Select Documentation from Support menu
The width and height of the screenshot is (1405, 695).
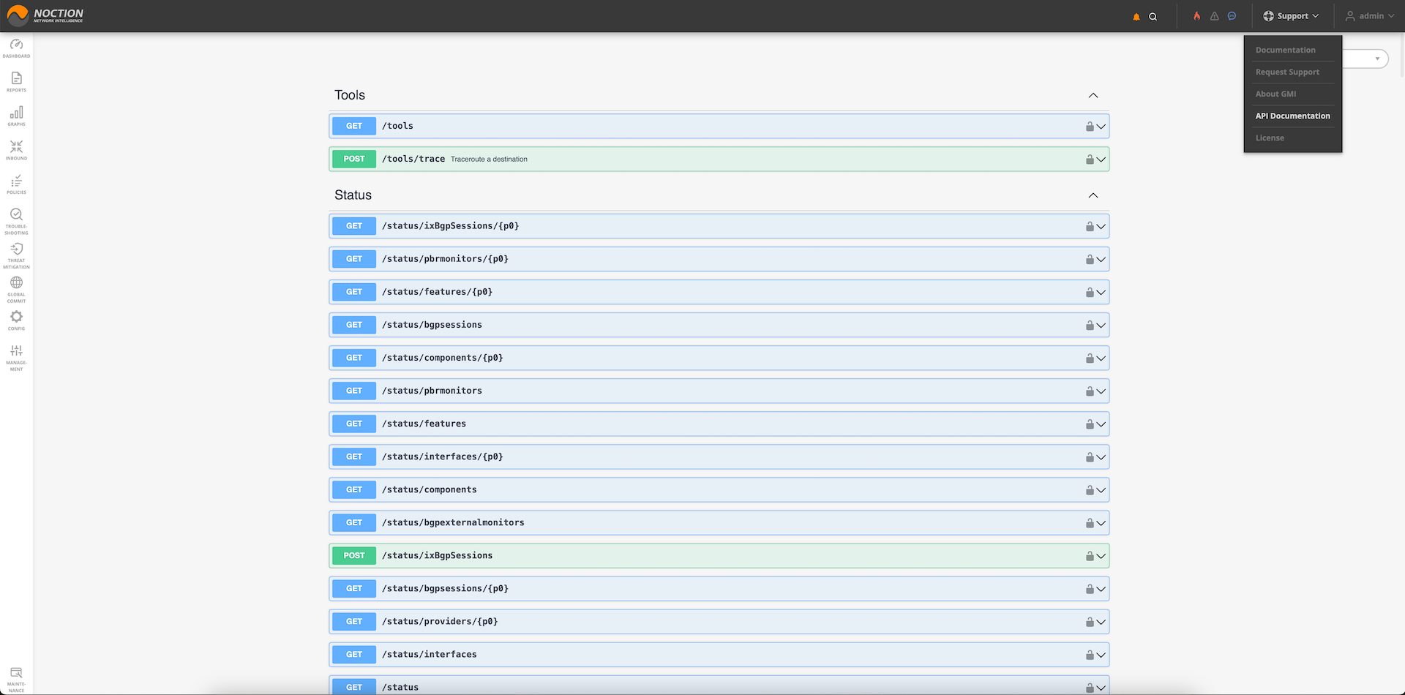[1286, 50]
